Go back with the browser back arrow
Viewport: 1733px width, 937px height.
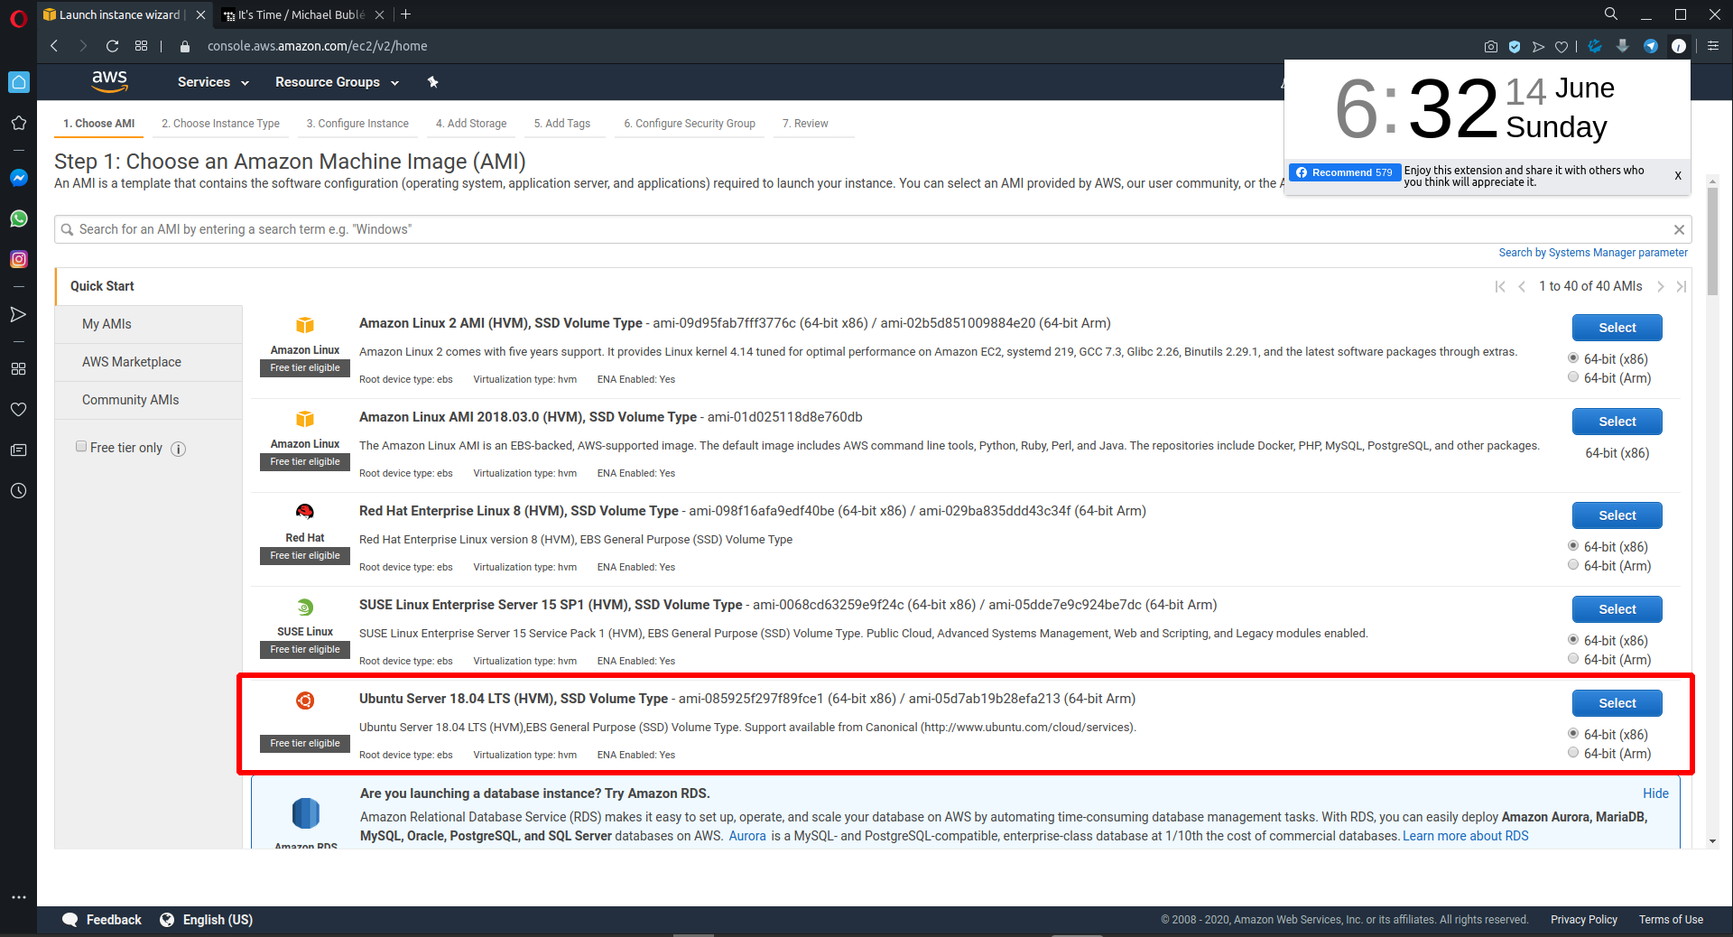54,46
